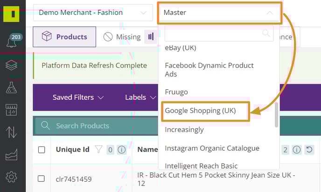Choose Instagram Organic Catalogue option
This screenshot has width=321, height=192.
(212, 148)
